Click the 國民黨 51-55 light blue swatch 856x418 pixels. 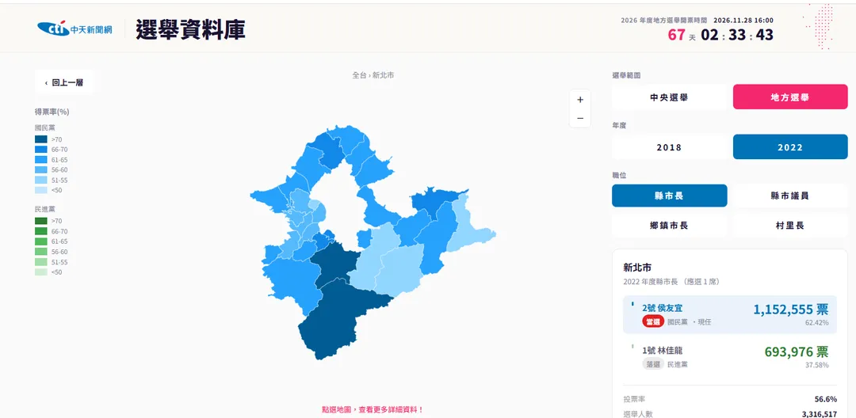coord(41,180)
